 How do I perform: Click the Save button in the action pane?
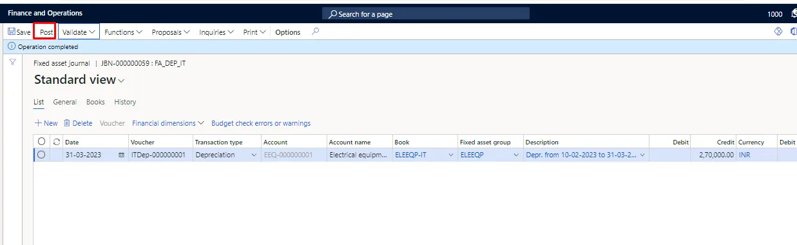point(19,32)
